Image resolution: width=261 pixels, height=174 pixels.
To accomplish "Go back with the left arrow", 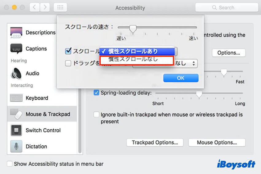I will (x=35, y=7).
